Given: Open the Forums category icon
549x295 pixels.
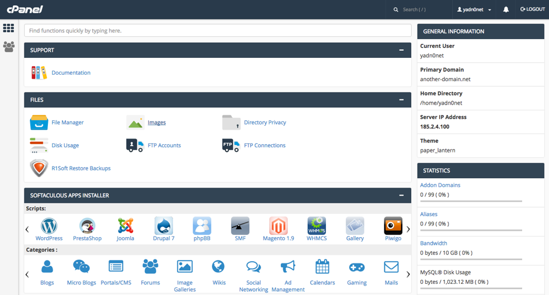Looking at the screenshot, I should click(150, 267).
